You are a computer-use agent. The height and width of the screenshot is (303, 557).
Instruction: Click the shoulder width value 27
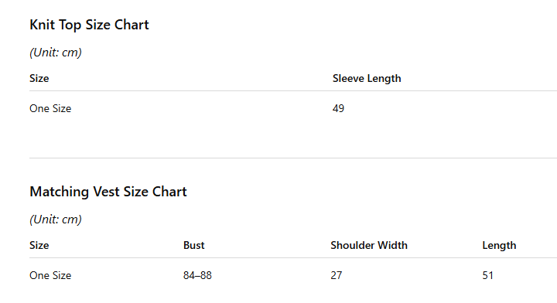point(336,275)
